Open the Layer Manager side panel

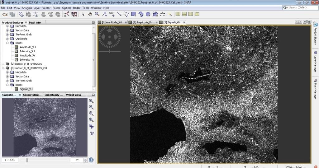315,62
